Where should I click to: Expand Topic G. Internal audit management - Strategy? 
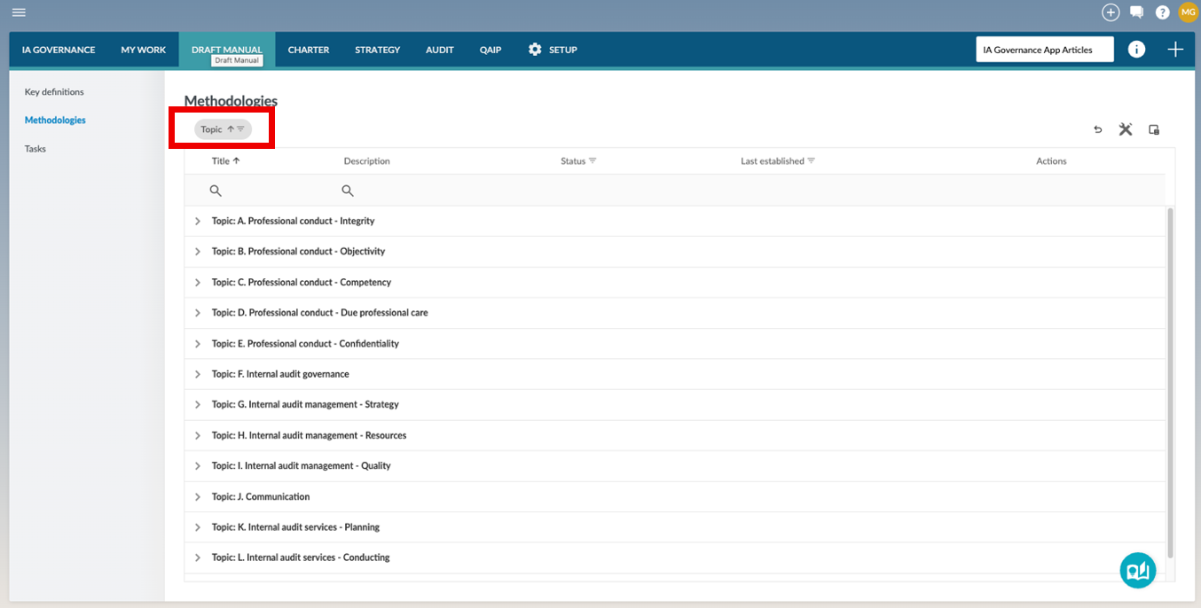pyautogui.click(x=198, y=404)
